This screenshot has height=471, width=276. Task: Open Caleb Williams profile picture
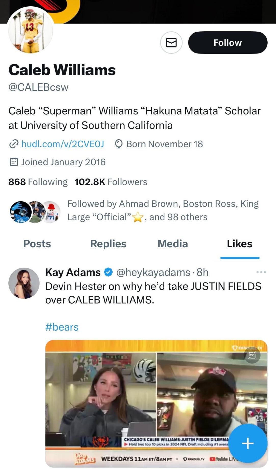pyautogui.click(x=31, y=31)
